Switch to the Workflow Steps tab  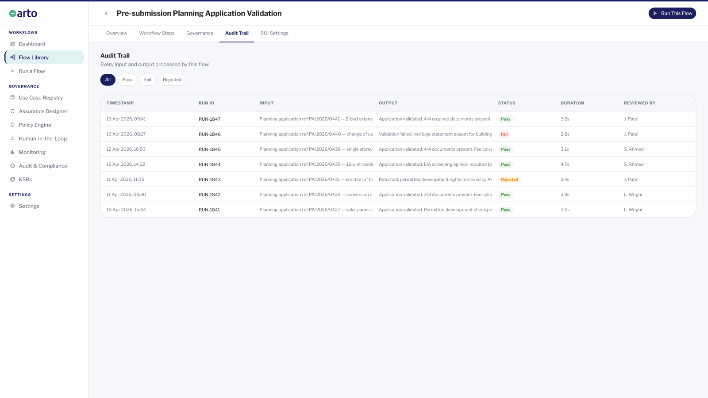click(x=157, y=33)
